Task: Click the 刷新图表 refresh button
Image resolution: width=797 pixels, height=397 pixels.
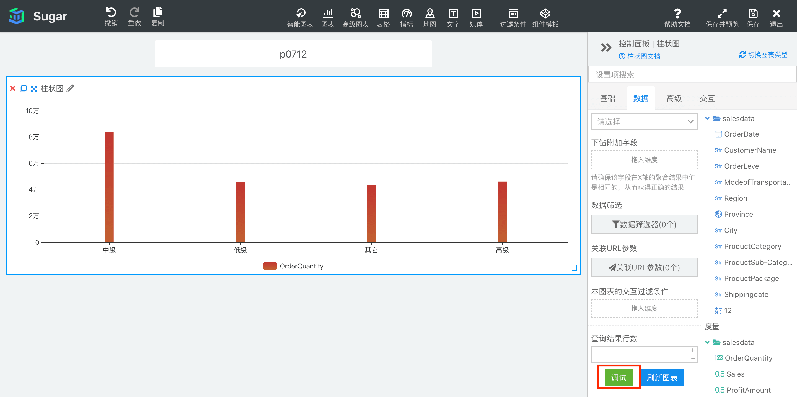Action: pos(662,377)
